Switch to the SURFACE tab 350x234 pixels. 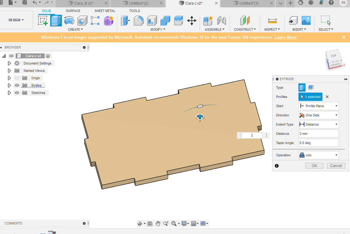tap(73, 11)
